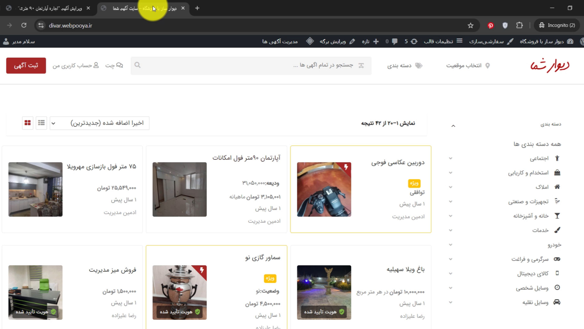This screenshot has width=584, height=329.
Task: Expand the استخدام و کاریابی category
Action: click(x=450, y=173)
